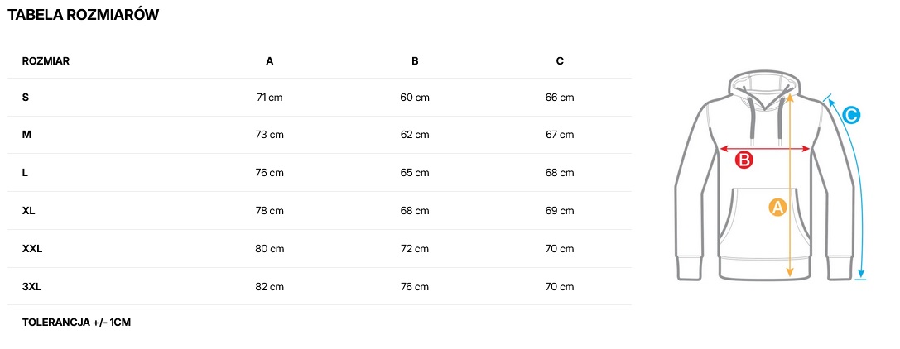The height and width of the screenshot is (349, 900).
Task: Click column header B
Action: click(415, 61)
